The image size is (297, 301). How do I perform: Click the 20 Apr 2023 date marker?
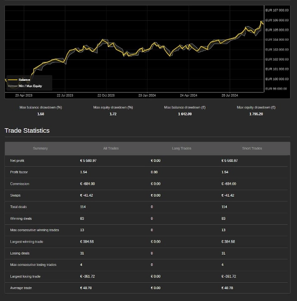click(x=24, y=95)
